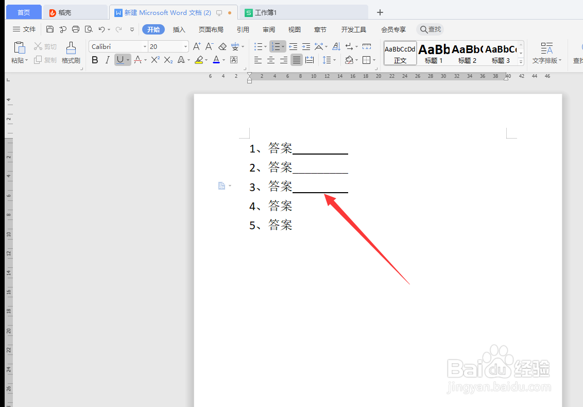Image resolution: width=583 pixels, height=407 pixels.
Task: Toggle Justify alignment
Action: pyautogui.click(x=296, y=60)
